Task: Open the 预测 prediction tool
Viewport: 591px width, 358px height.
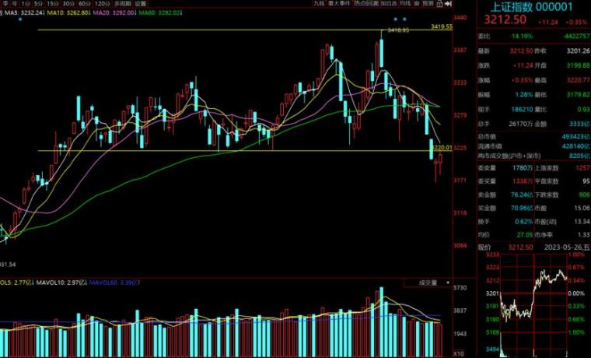Action: (427, 4)
